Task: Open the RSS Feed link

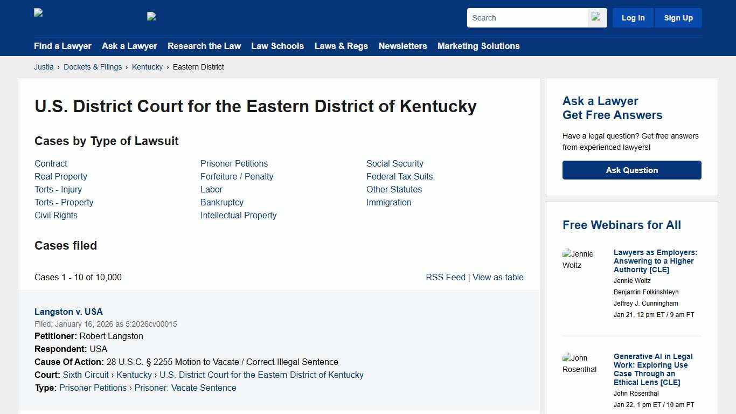Action: 446,277
